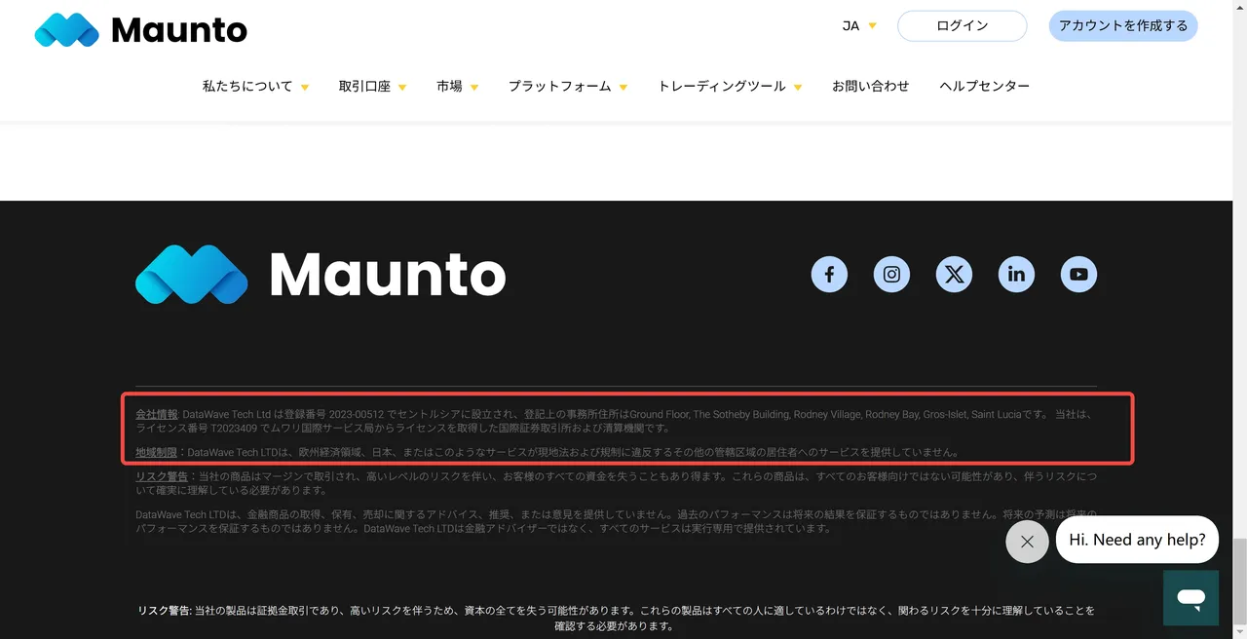This screenshot has height=639, width=1247.
Task: Click the アカウントを作成する button
Action: pyautogui.click(x=1122, y=26)
